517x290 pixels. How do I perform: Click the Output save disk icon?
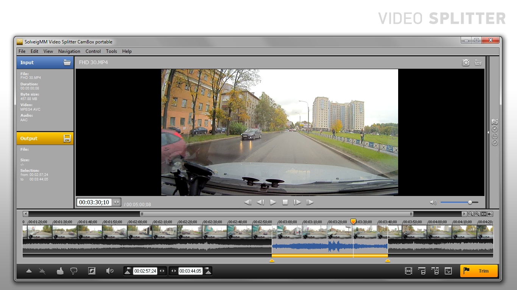67,139
